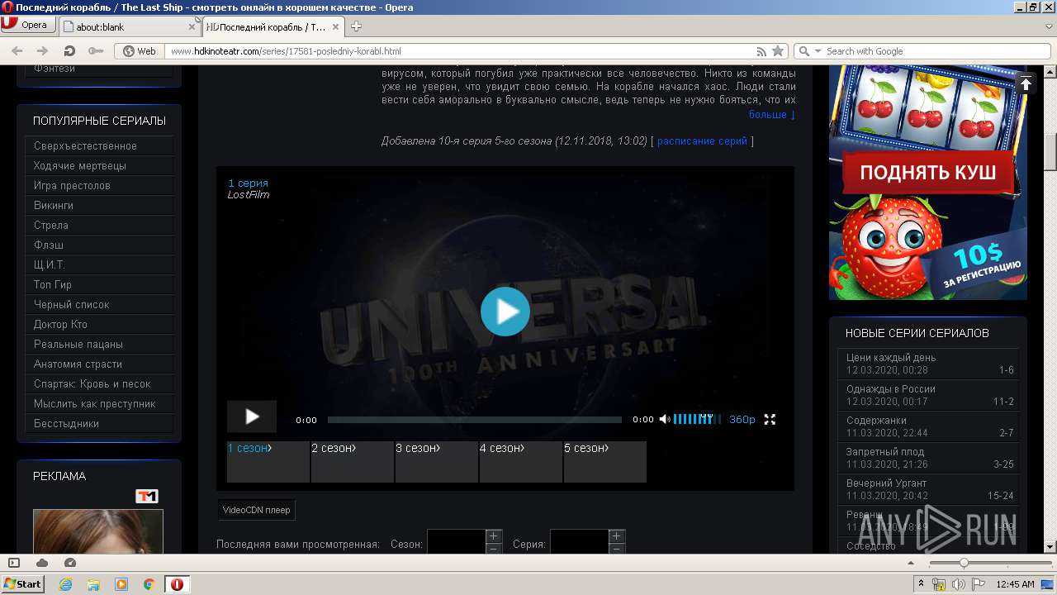Open the Windows Start menu

click(22, 583)
